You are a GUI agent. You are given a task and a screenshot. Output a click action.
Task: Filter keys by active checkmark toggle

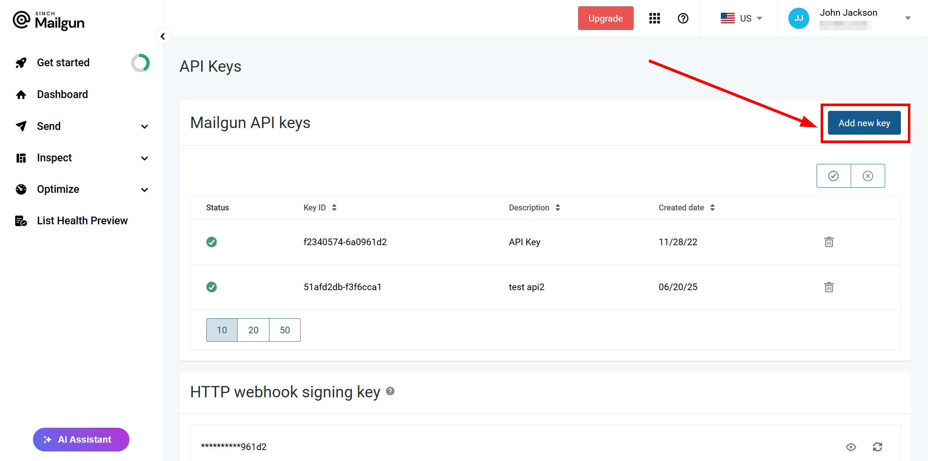(x=834, y=176)
